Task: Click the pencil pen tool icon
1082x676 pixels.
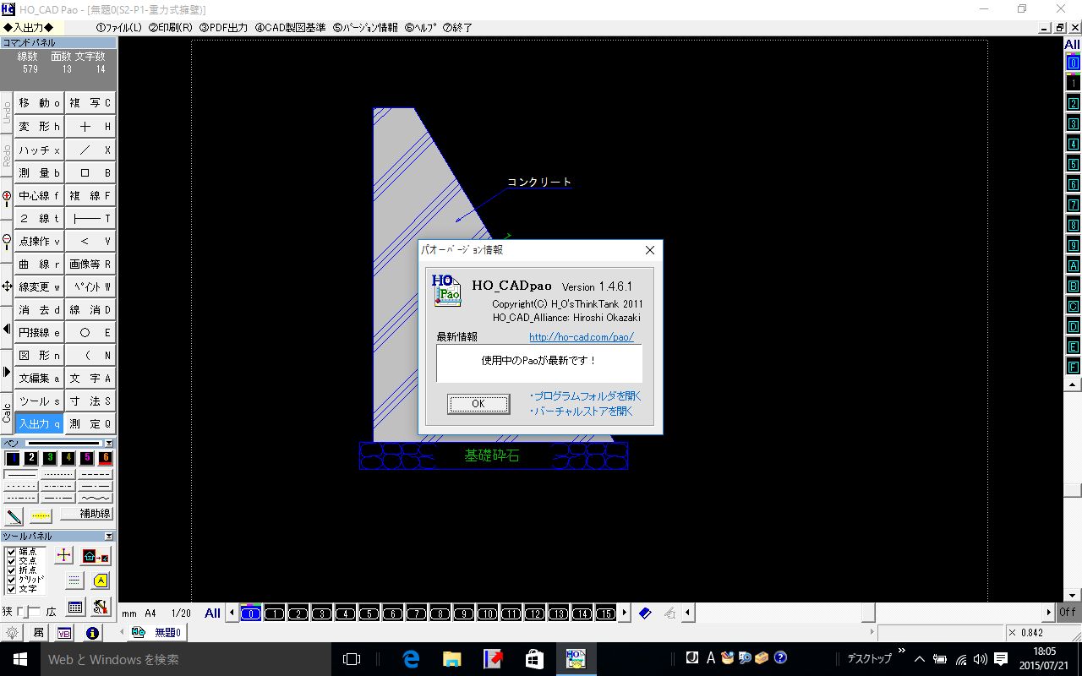Action: [14, 515]
